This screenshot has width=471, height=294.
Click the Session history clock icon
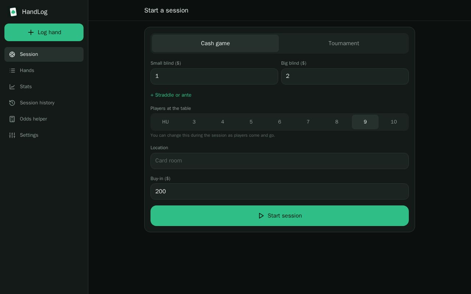pos(12,103)
